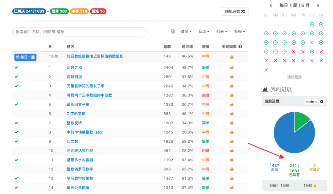Click the 63.7% pass rate in row 12

187,169
